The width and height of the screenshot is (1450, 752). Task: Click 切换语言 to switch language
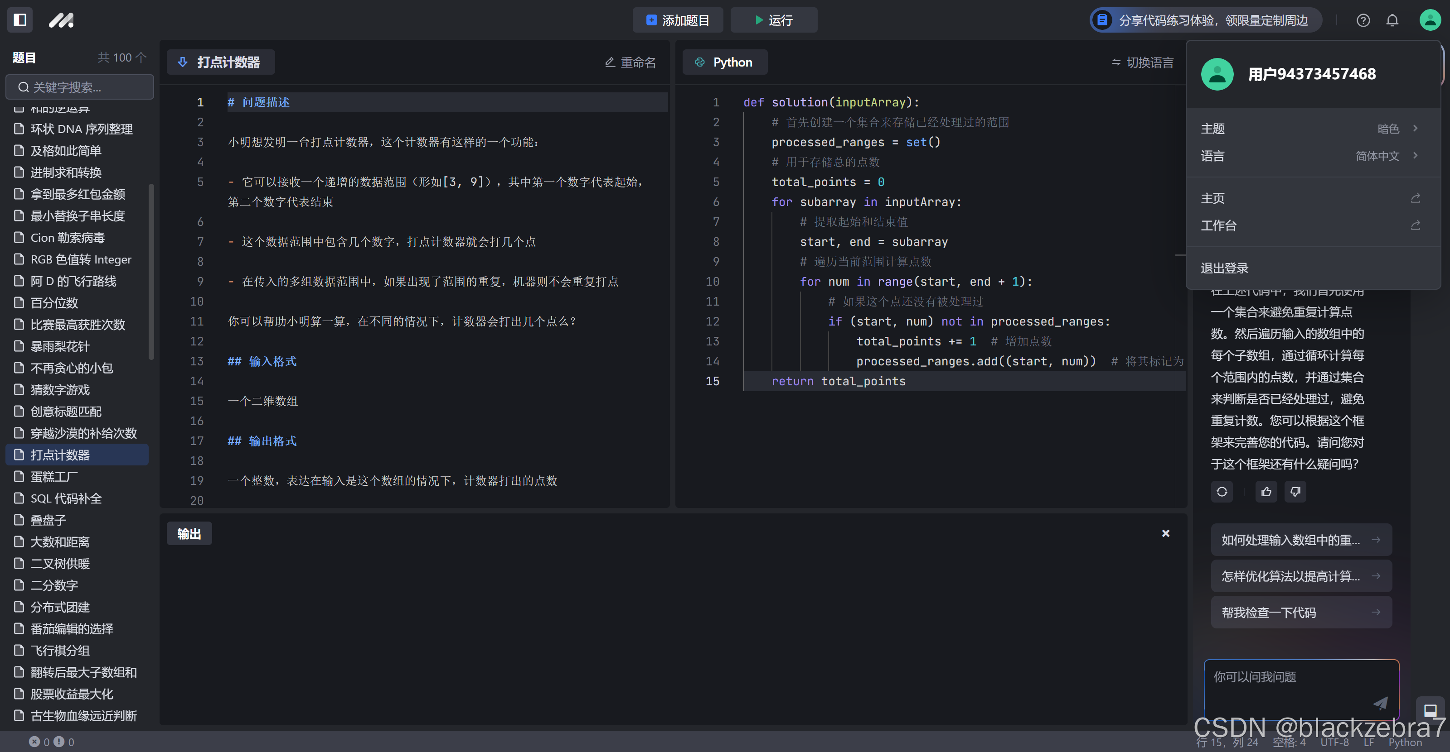click(x=1143, y=62)
